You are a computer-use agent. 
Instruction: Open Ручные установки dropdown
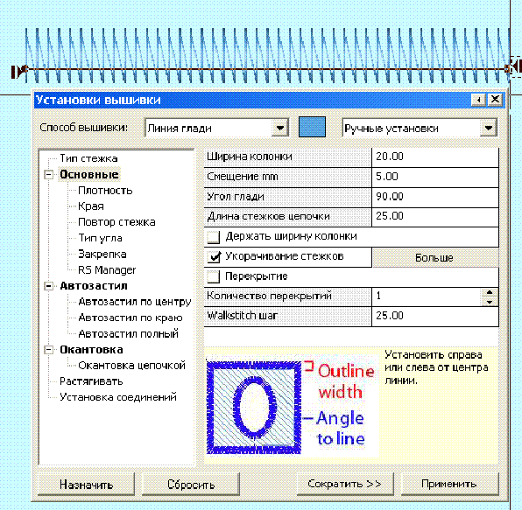click(x=489, y=128)
